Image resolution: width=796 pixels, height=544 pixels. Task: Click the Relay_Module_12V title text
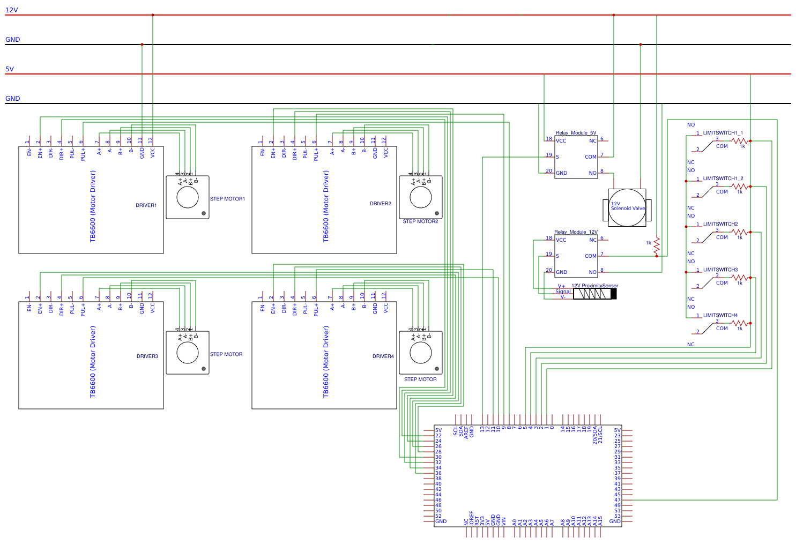click(x=576, y=232)
